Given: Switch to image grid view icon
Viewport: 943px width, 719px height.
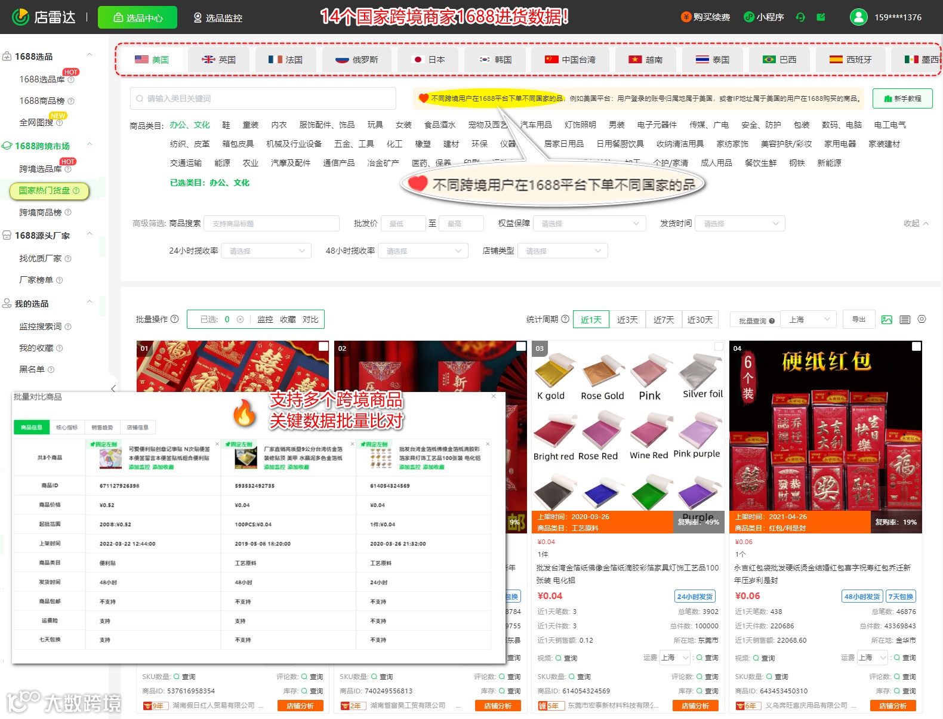Looking at the screenshot, I should click(886, 320).
